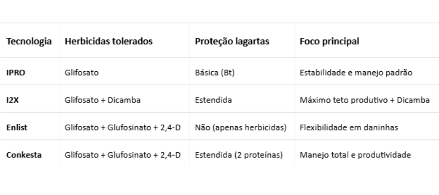This screenshot has height=195, width=439.
Task: Click the Manejo total e produtividade text
Action: (355, 155)
